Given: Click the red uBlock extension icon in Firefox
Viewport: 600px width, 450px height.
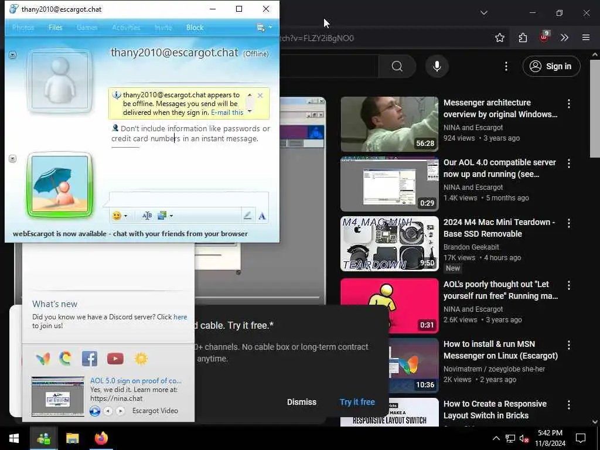Looking at the screenshot, I should click(x=544, y=37).
